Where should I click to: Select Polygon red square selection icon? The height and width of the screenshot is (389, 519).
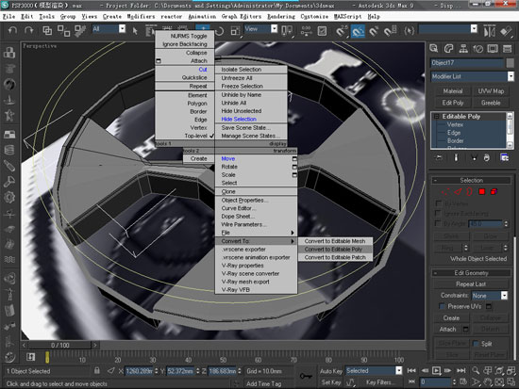481,192
